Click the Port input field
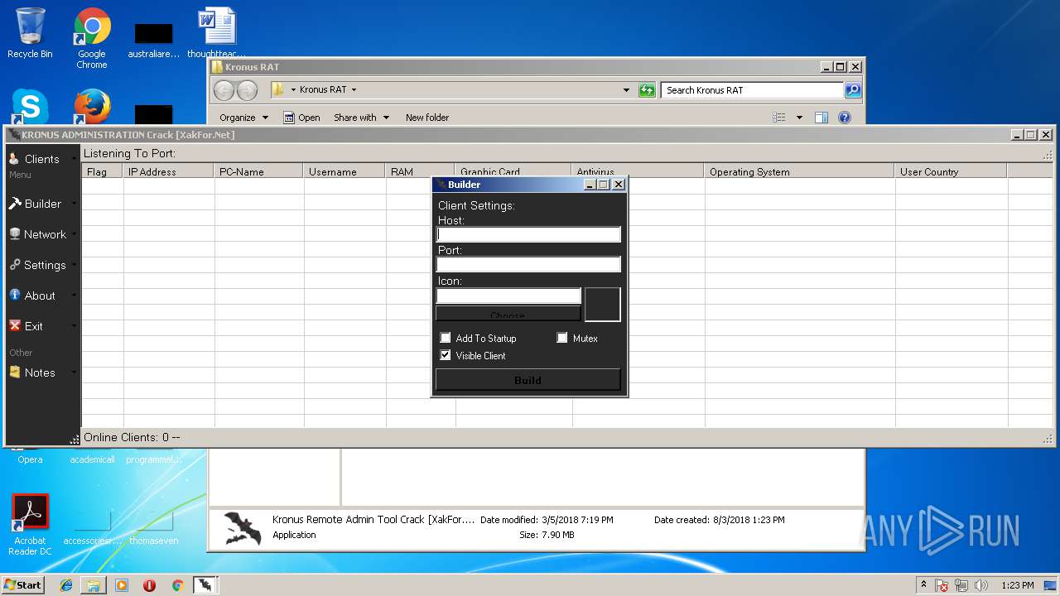Image resolution: width=1060 pixels, height=596 pixels. point(528,264)
